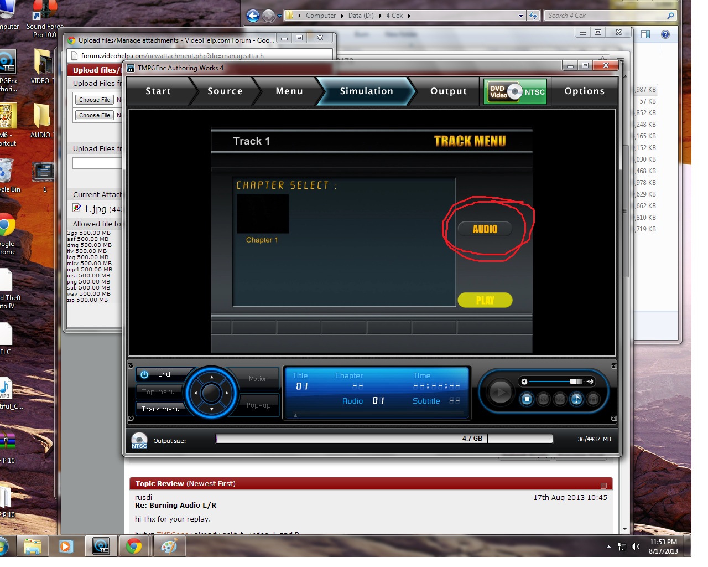Click the NTSC disc icon beside Output size

pos(139,441)
